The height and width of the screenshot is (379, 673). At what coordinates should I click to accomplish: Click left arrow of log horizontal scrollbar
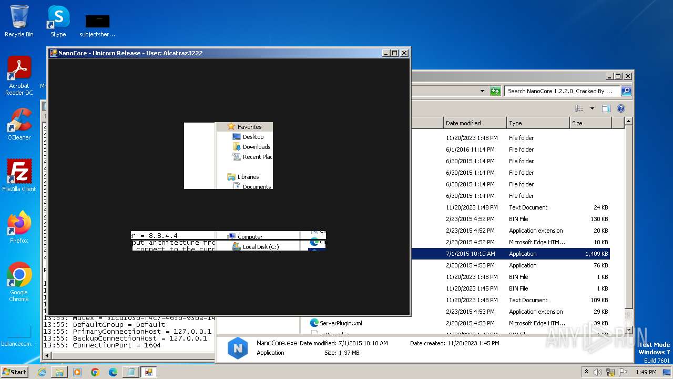[x=46, y=356]
